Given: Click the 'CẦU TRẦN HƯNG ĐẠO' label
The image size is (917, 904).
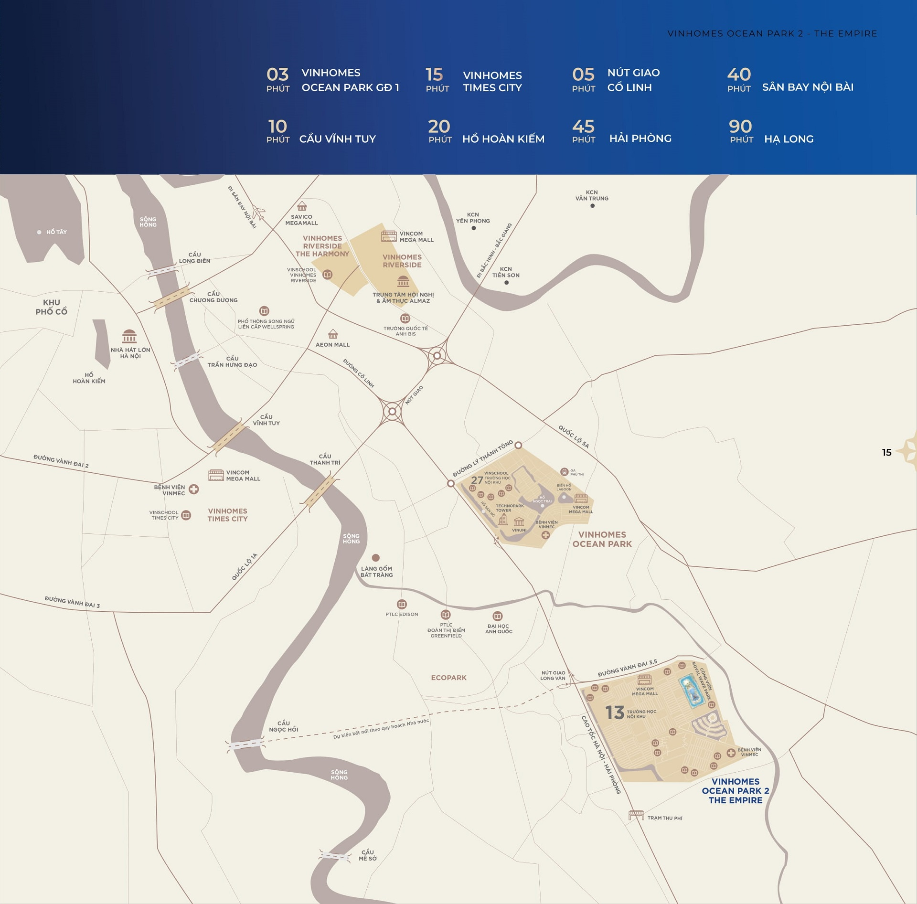Looking at the screenshot, I should 232,362.
